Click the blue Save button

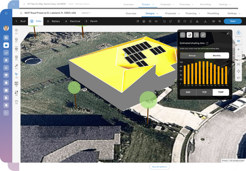233,21
